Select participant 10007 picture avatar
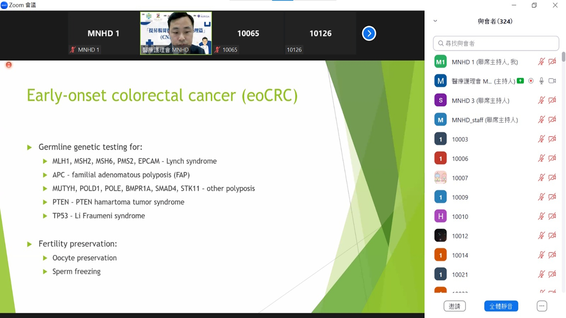 (x=440, y=178)
